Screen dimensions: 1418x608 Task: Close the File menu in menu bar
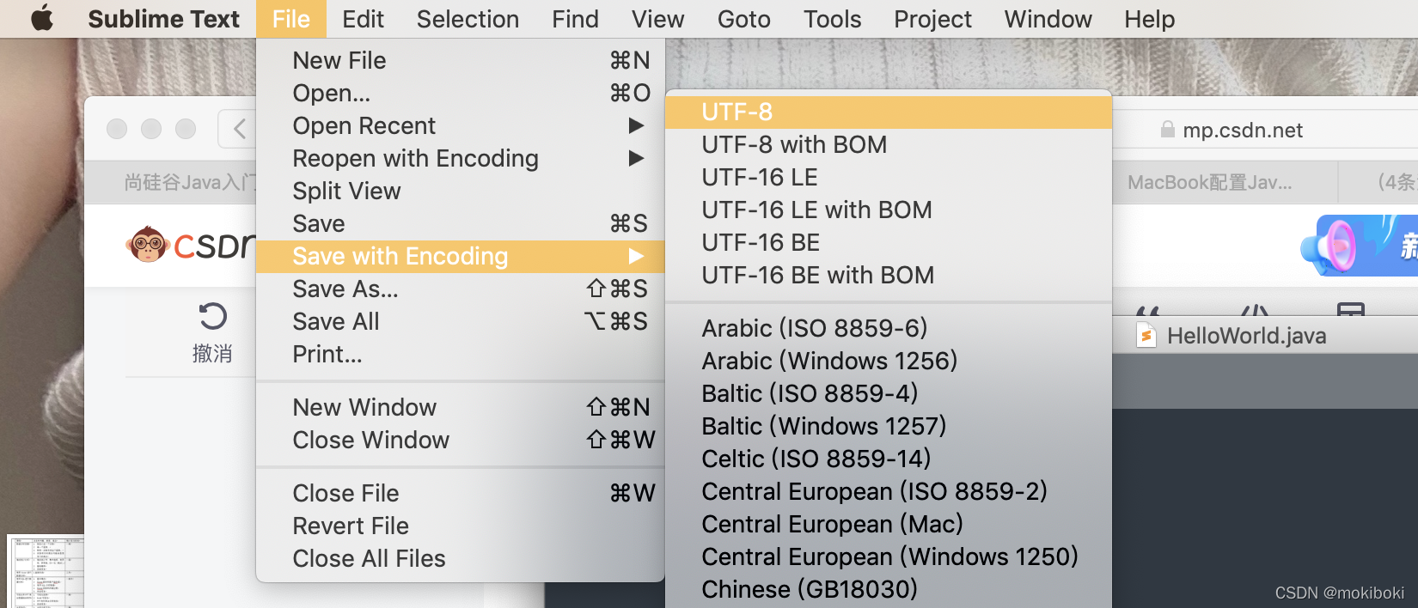point(291,19)
